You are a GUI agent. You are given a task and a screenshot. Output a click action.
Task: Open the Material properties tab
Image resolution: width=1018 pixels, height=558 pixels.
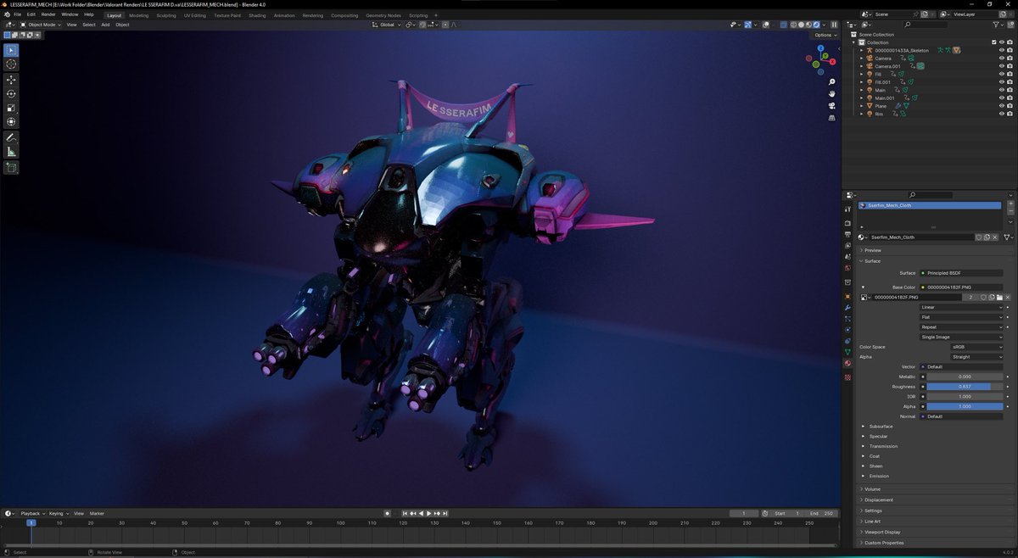[x=847, y=363]
